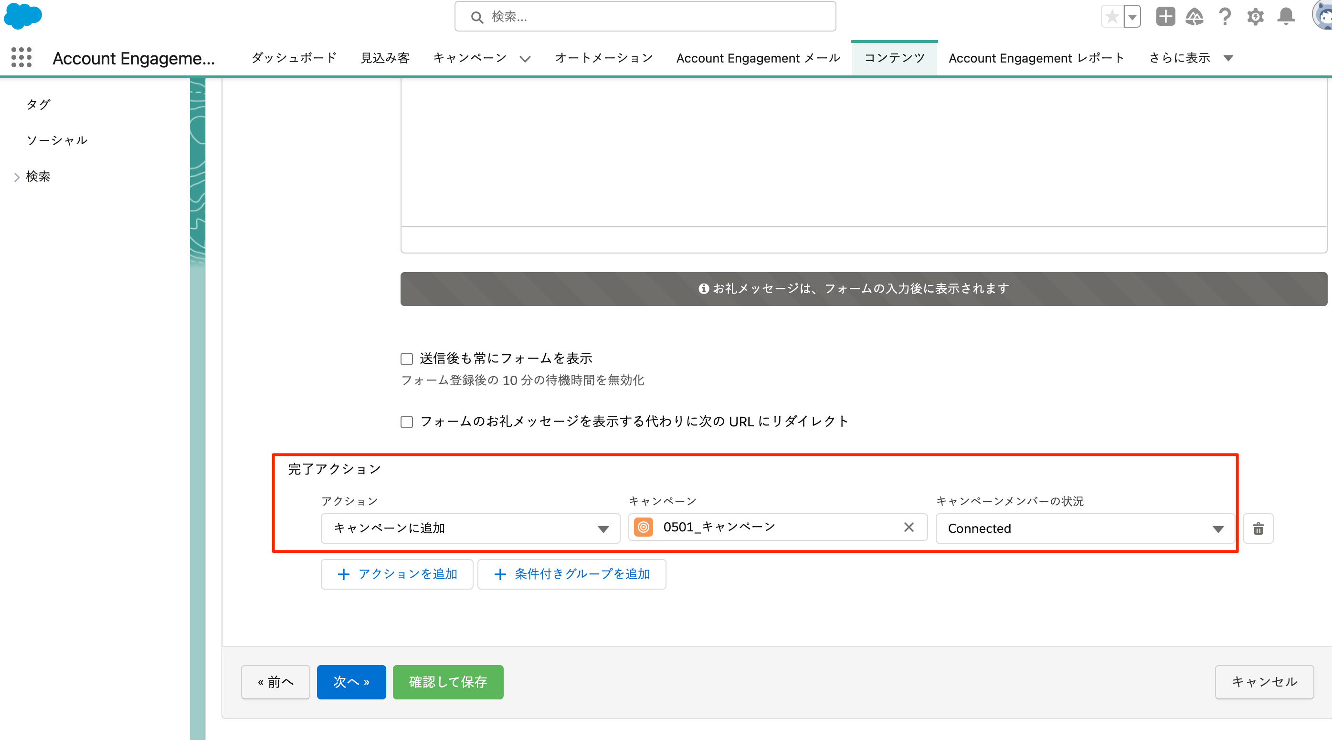Open the favorites list dropdown arrow
Screen dimensions: 1332x740
[1132, 17]
